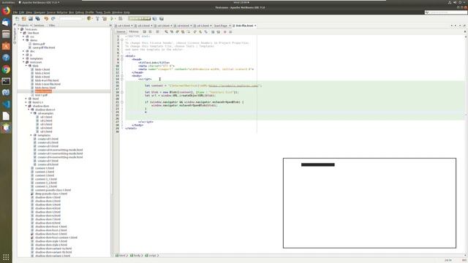The image size is (468, 263).
Task: Click the New Project toolbar icon
Action: click(x=24, y=18)
